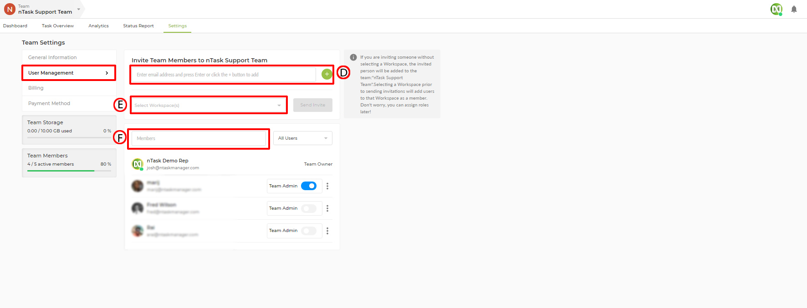Screen dimensions: 807x308
Task: Click the last member's avatar in the list
Action: [138, 231]
